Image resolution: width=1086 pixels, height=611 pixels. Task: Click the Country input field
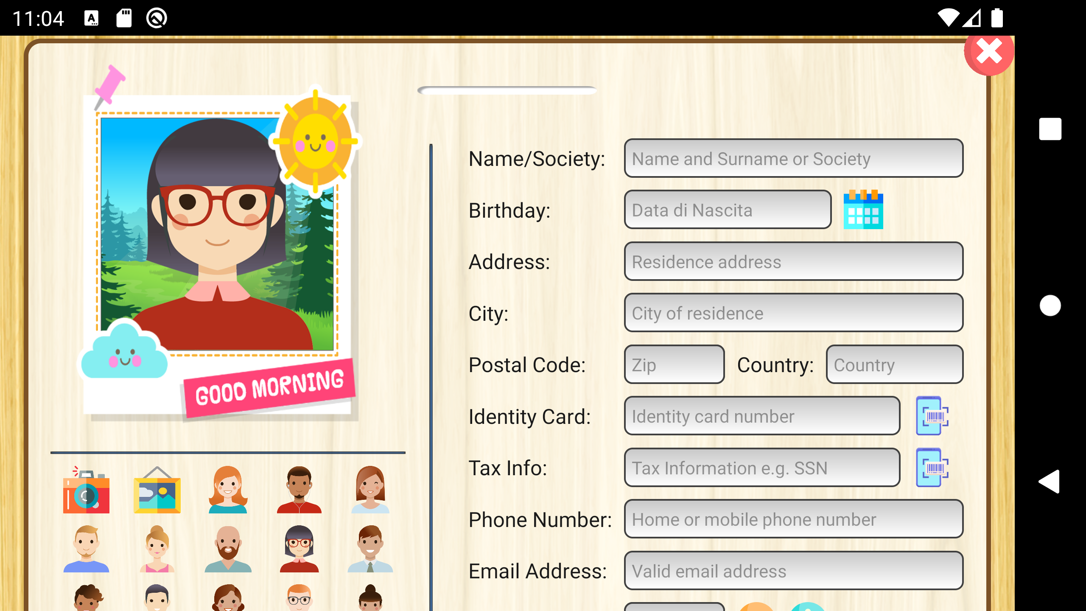[894, 364]
